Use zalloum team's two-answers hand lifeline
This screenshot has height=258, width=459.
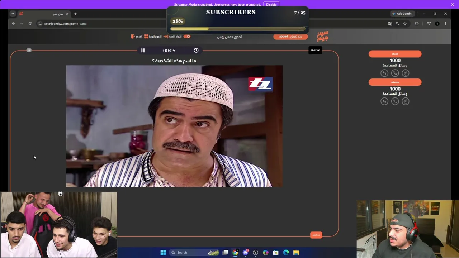pyautogui.click(x=406, y=101)
